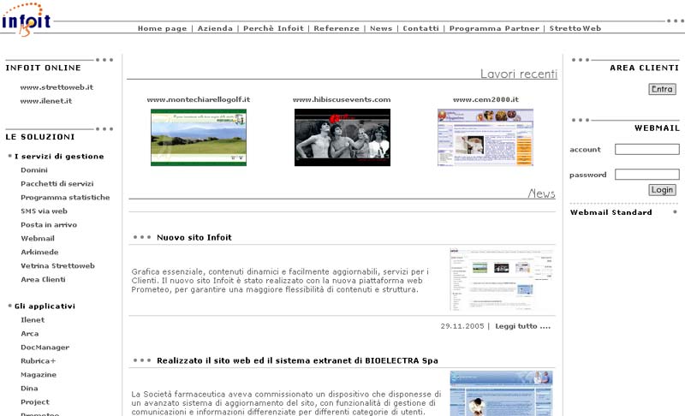Open Perchè Infoit in navigation
The width and height of the screenshot is (685, 416).
pyautogui.click(x=273, y=28)
